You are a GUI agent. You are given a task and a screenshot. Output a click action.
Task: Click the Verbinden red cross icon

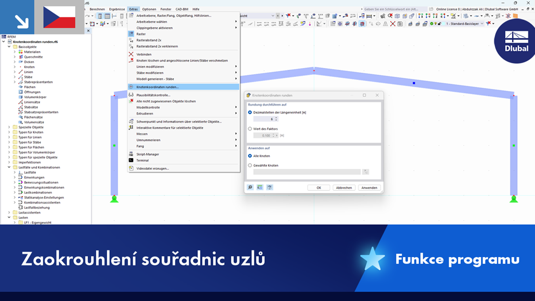point(131,54)
